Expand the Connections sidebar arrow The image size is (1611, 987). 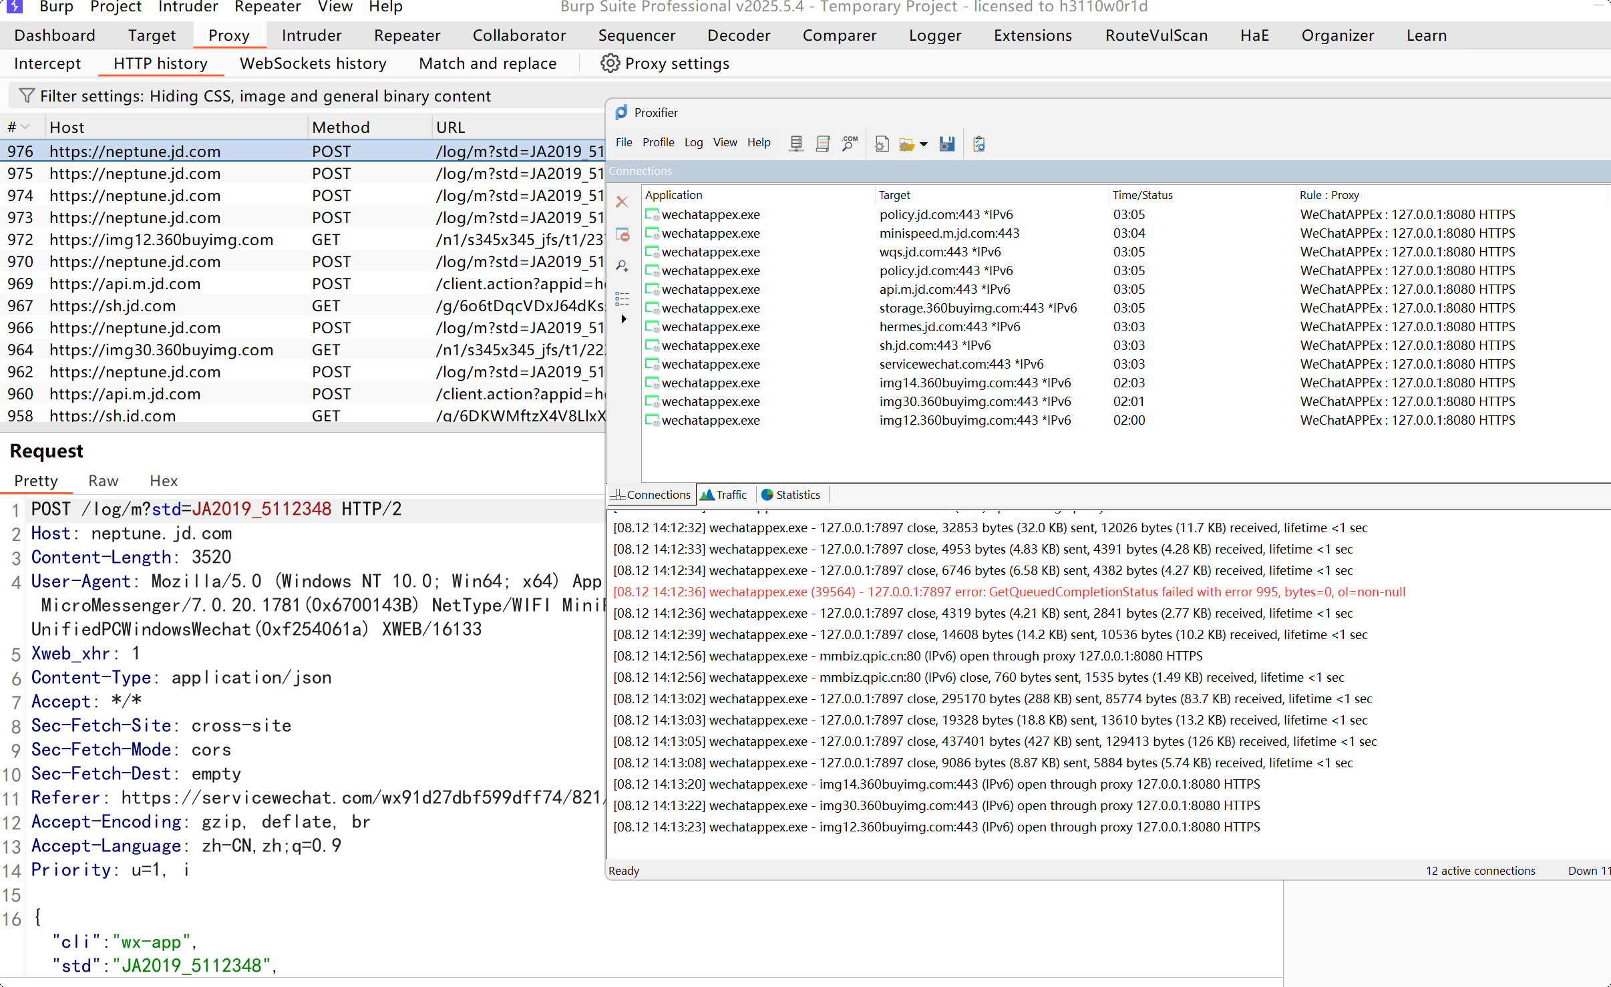point(624,319)
